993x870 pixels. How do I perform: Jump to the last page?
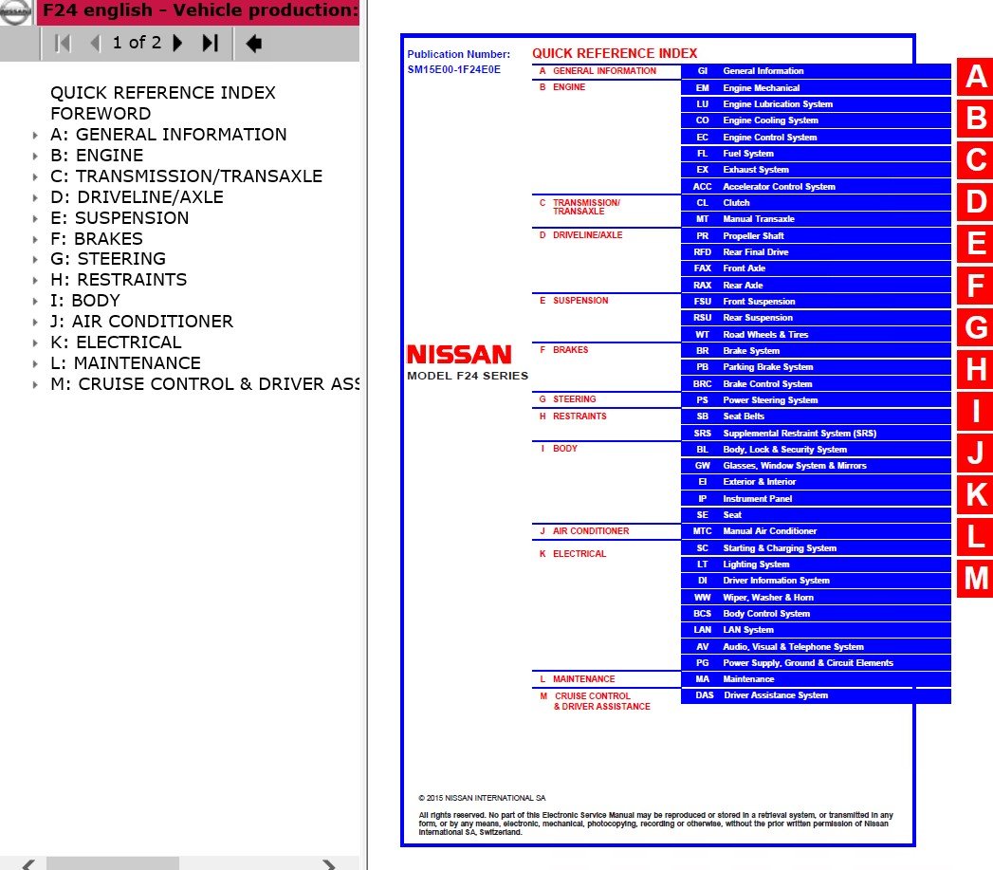click(x=211, y=43)
